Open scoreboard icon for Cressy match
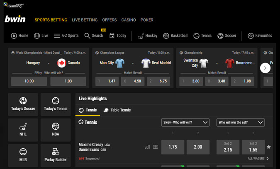Screen dimensions: 280x169 coord(156,147)
